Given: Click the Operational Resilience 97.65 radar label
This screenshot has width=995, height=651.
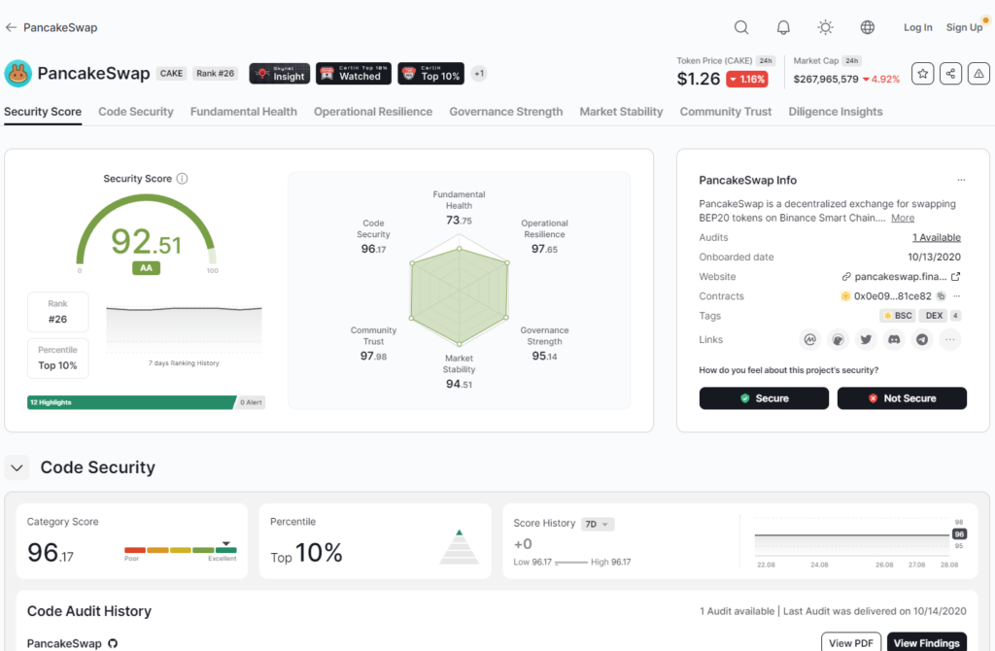Looking at the screenshot, I should point(544,236).
